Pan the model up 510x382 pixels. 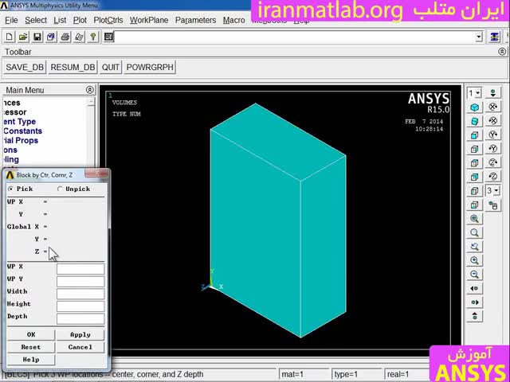pos(475,316)
